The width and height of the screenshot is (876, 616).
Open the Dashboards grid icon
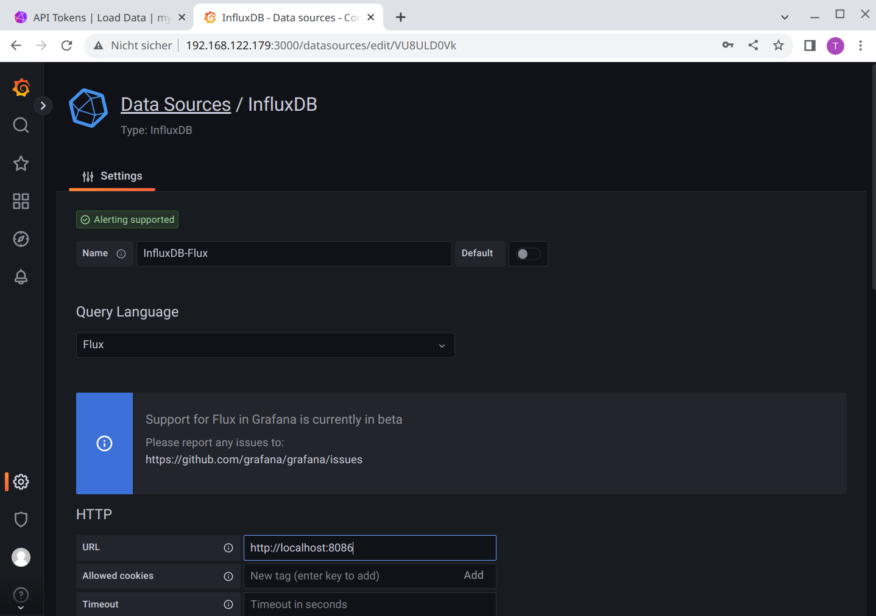point(21,201)
